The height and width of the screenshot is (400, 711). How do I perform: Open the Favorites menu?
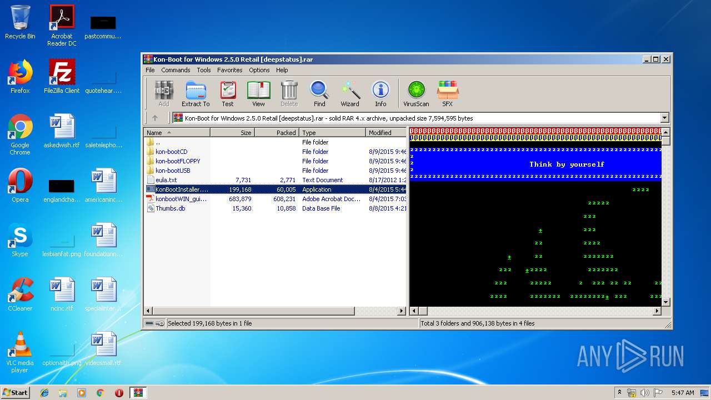coord(229,70)
